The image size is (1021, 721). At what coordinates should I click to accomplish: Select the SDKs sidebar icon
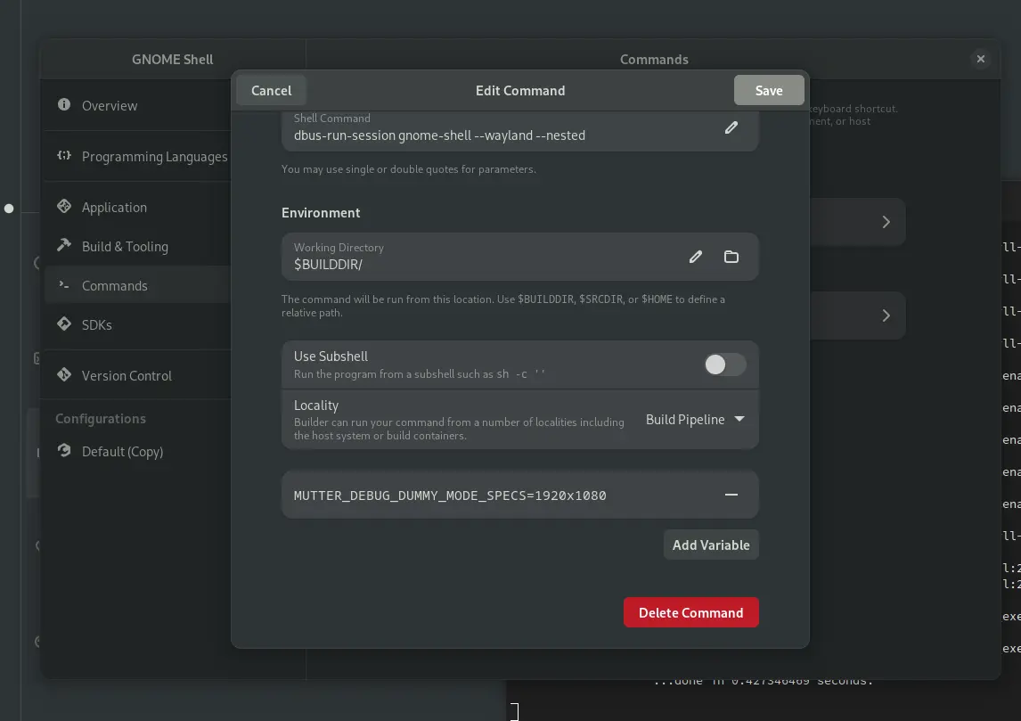pos(63,324)
